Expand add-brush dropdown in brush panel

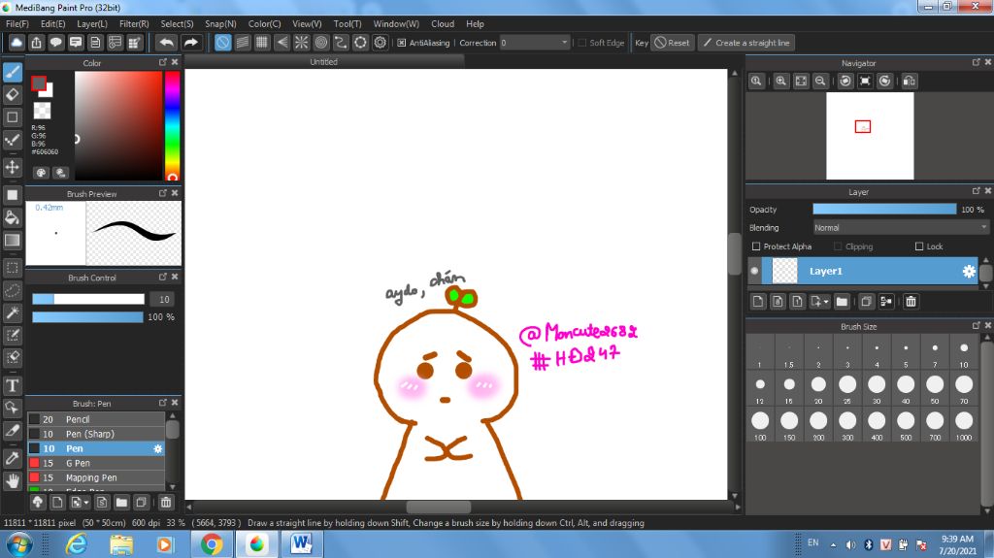86,503
